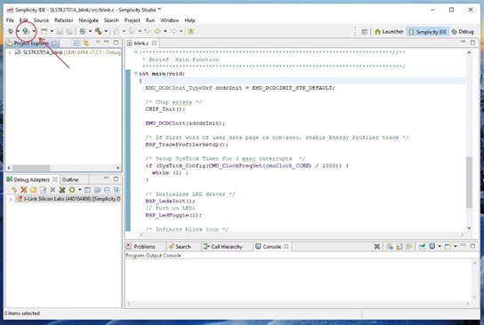
Task: Click the BSP_LedsInit(); code line
Action: [170, 202]
